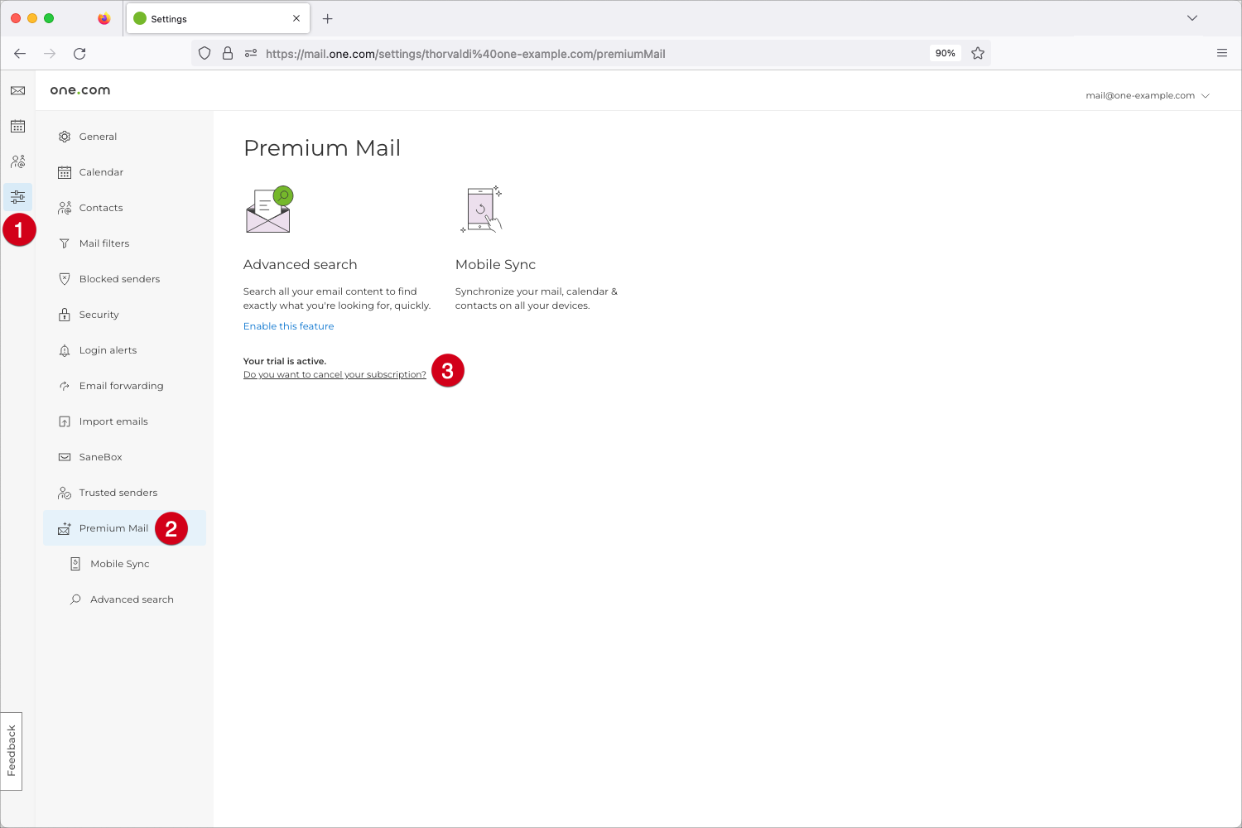Open the Feedback tab on the left edge
This screenshot has height=828, width=1242.
pos(12,751)
